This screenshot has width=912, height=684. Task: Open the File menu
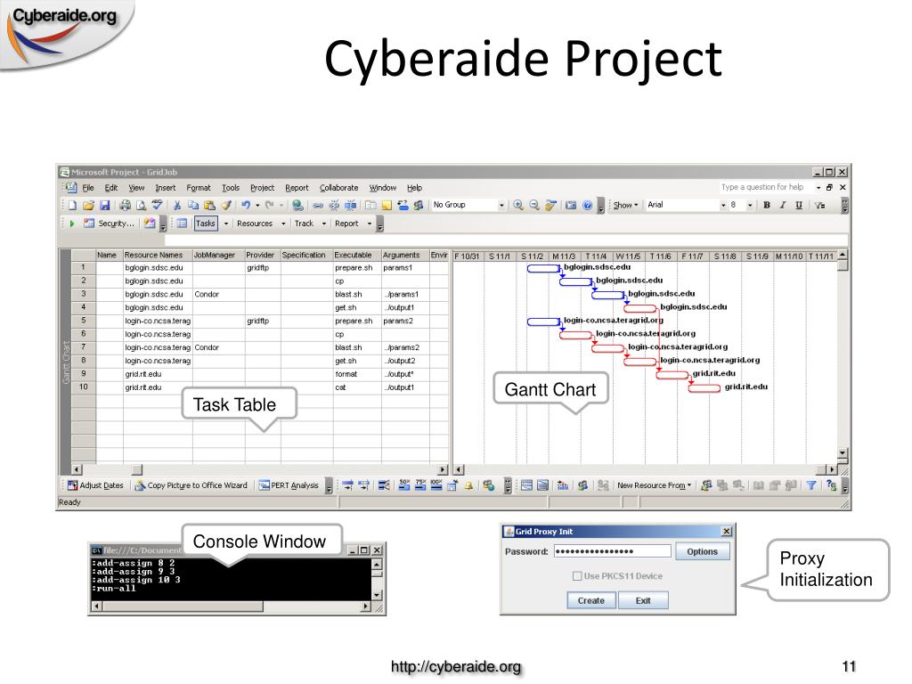(88, 188)
